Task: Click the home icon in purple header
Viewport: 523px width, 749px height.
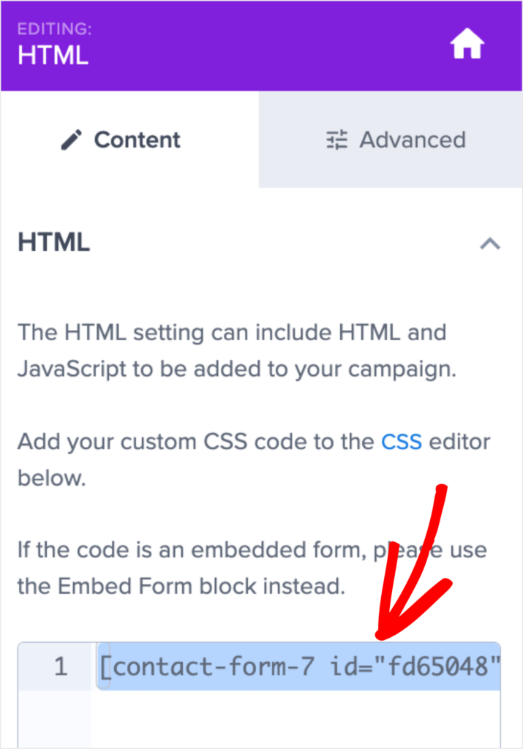Action: [467, 43]
